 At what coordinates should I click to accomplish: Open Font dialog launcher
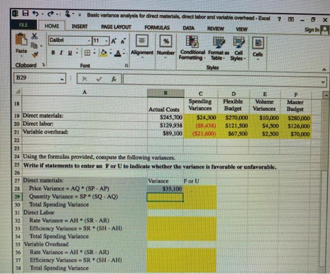(x=126, y=66)
